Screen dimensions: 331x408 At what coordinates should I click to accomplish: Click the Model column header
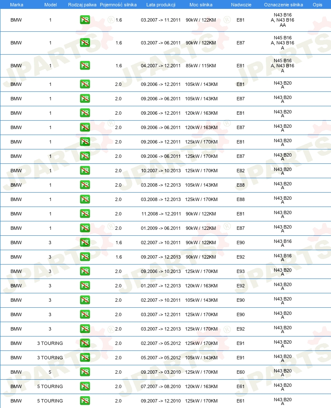coord(50,5)
